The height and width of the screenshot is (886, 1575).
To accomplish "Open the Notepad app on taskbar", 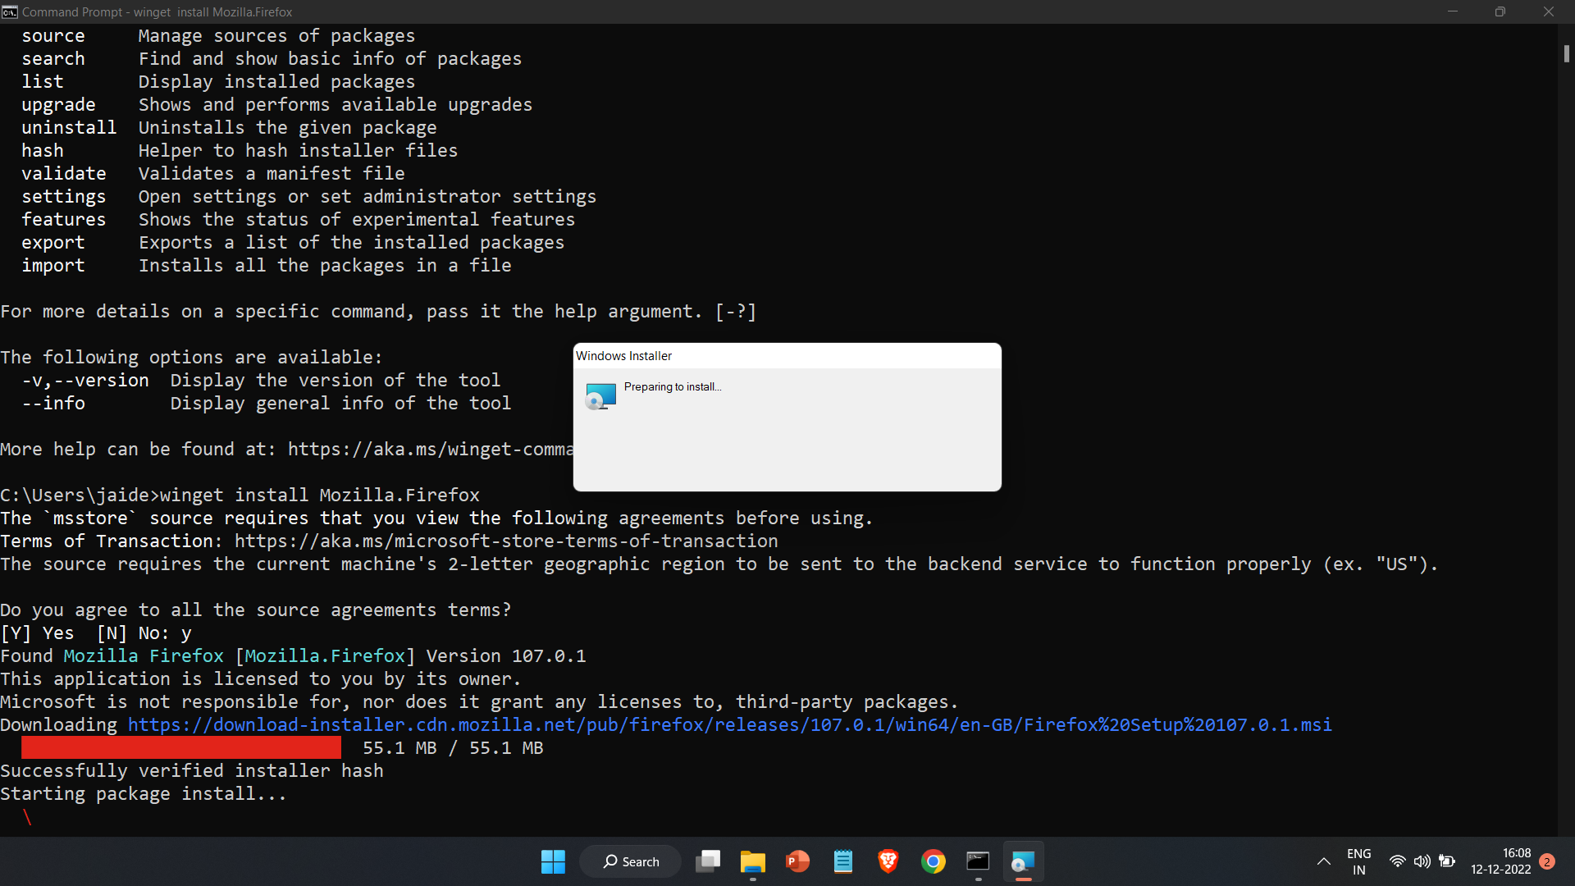I will [x=843, y=861].
